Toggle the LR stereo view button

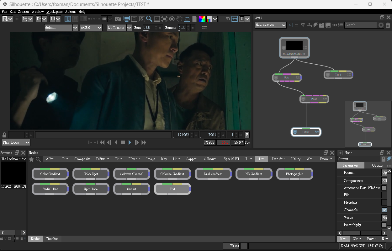pos(83,19)
